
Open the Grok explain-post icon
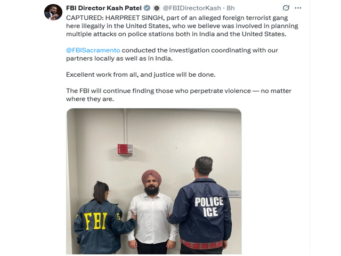tap(286, 8)
